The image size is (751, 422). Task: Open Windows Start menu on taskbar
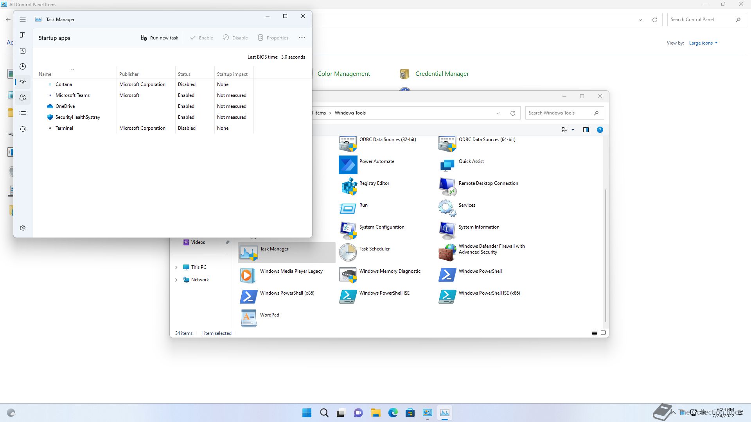(307, 413)
